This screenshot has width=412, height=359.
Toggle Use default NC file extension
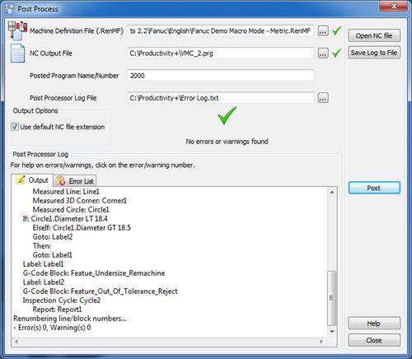(x=15, y=127)
